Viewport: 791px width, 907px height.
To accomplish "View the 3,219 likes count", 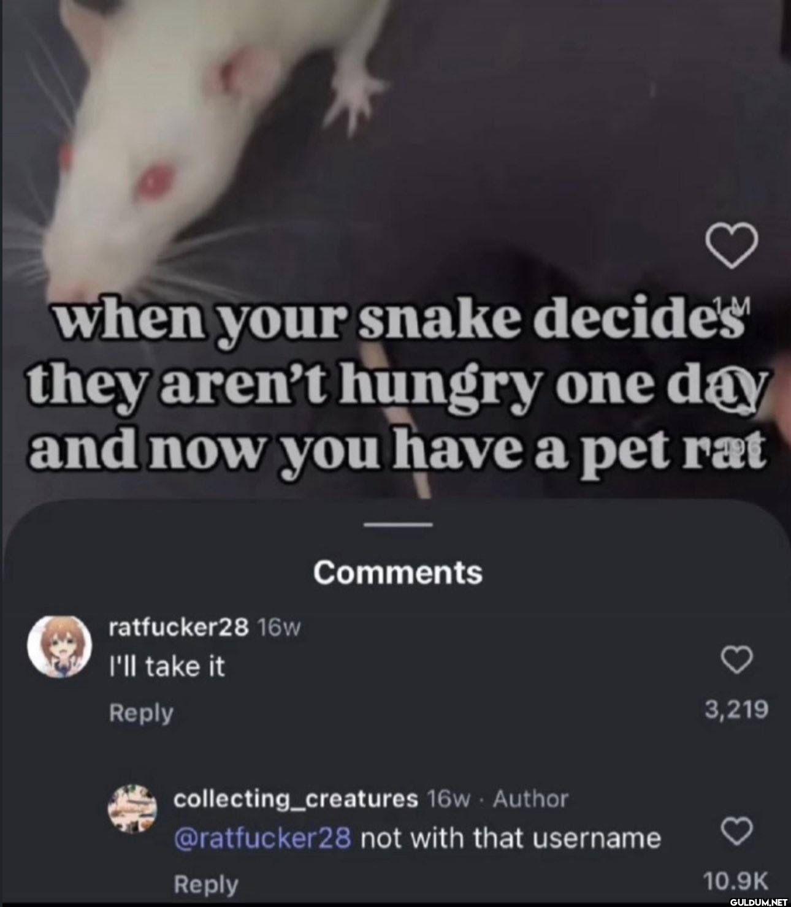I will click(736, 709).
